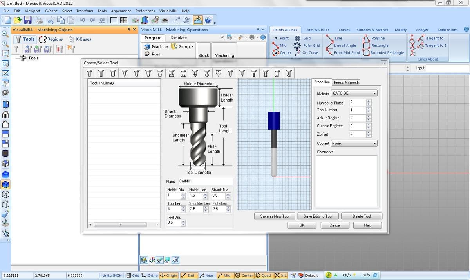Viewport: 470px width, 280px height.
Task: Choose the Tangent to 2 tool
Action: coord(431,45)
